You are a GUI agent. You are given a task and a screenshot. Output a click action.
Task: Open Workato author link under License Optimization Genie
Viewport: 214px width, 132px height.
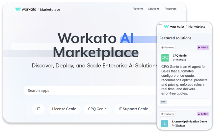tap(180, 125)
